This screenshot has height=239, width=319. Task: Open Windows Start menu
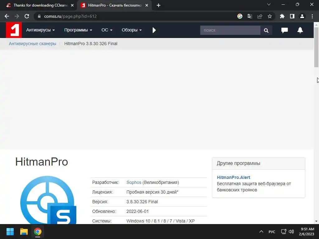[10, 232]
